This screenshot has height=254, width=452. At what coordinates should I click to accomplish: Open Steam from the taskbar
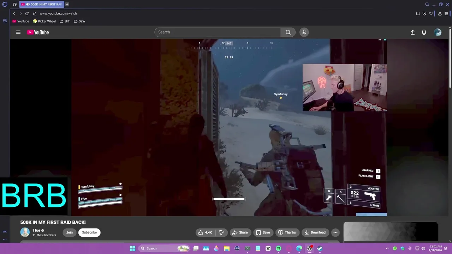click(320, 248)
